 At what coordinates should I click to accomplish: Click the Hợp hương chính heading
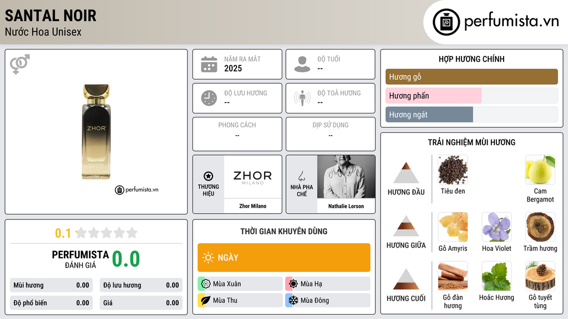[x=471, y=59]
